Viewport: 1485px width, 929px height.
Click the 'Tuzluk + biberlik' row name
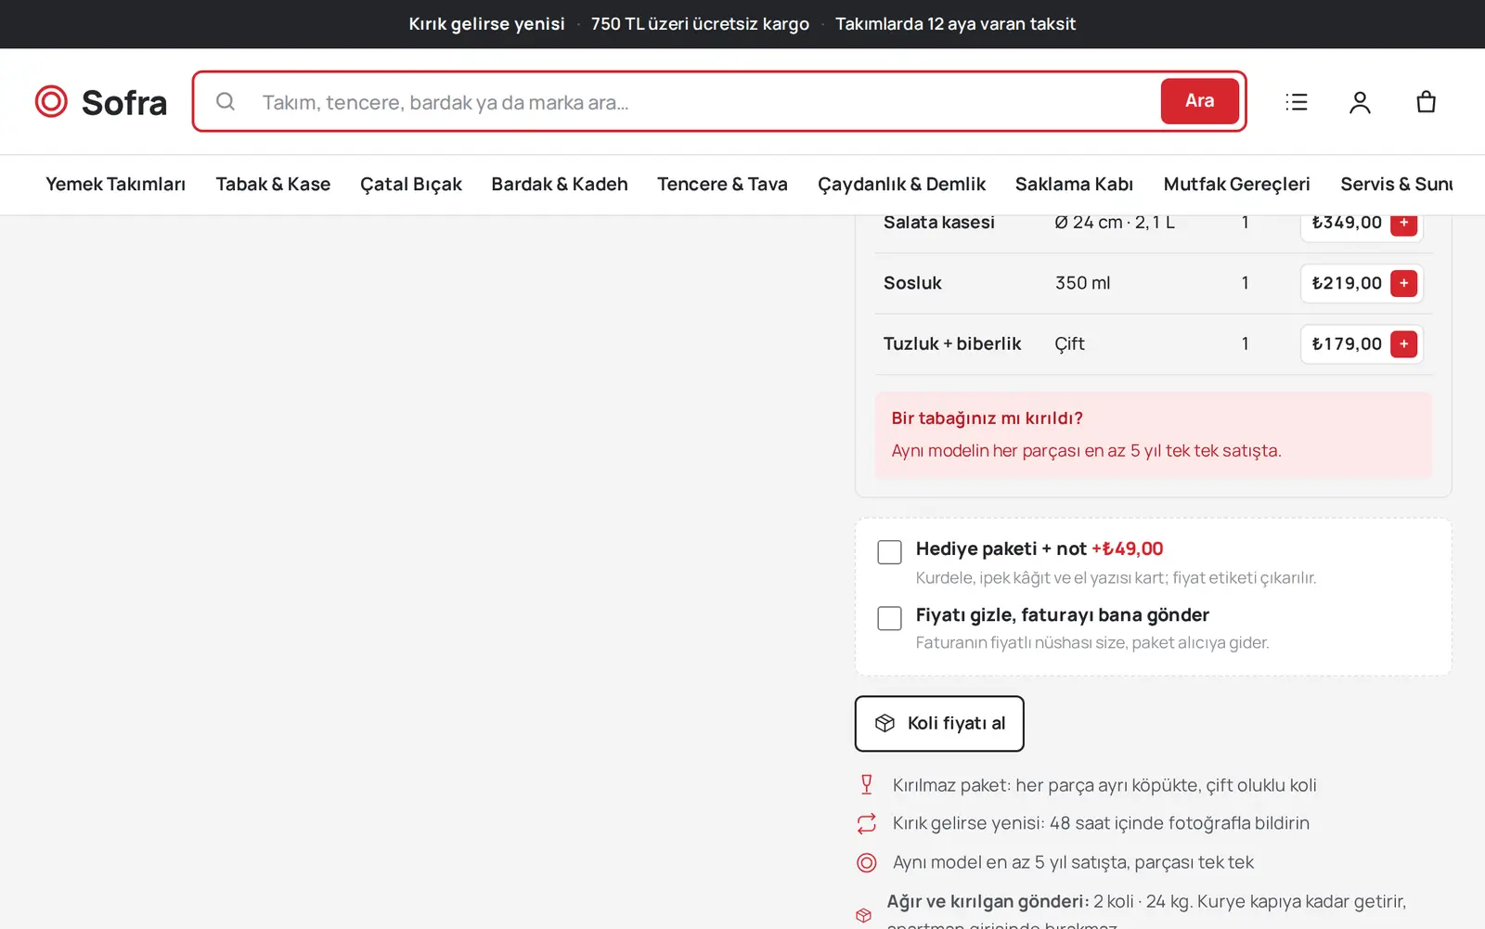point(952,344)
